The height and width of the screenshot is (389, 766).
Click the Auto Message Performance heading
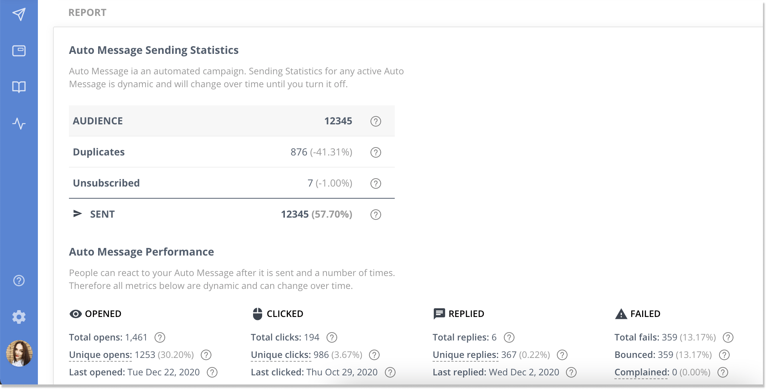(141, 252)
